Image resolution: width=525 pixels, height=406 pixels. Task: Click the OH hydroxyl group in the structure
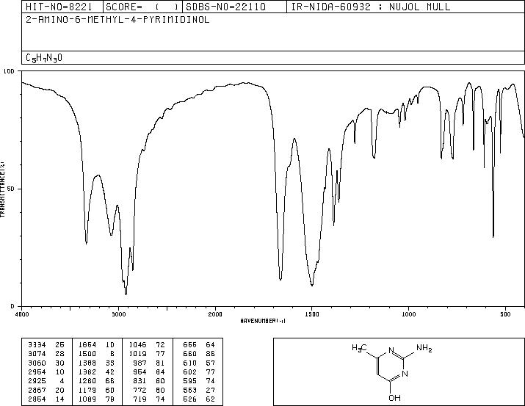click(394, 398)
